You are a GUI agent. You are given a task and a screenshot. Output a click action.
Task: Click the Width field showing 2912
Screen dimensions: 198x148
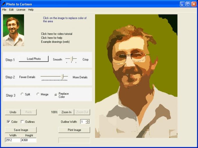coord(13,140)
